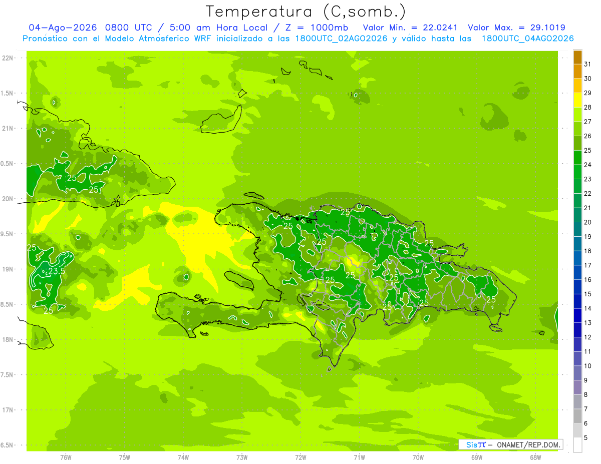Click longitude axis label "76W"
Image resolution: width=601 pixels, height=464 pixels.
[x=66, y=457]
